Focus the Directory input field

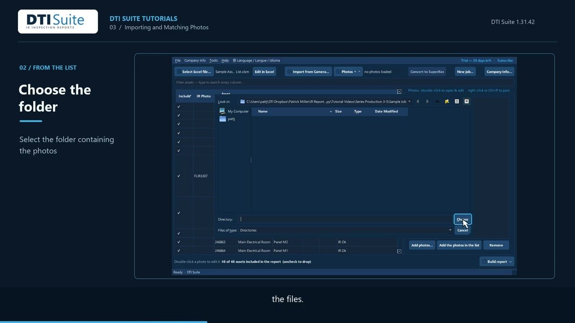pos(346,219)
